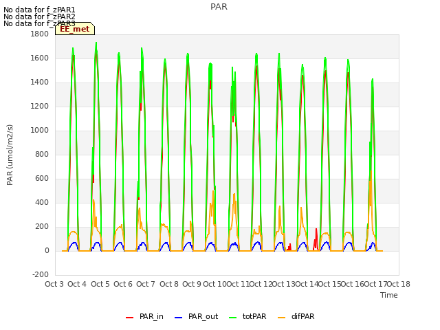Click the red PAR_in legend swatch

(130, 318)
